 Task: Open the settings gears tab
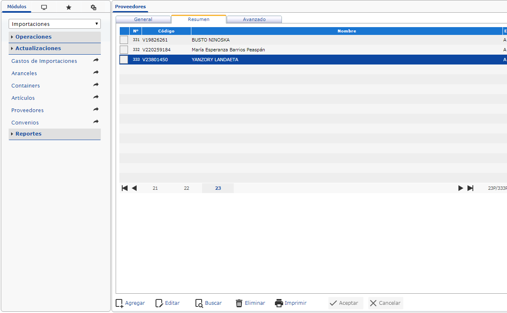tap(93, 7)
